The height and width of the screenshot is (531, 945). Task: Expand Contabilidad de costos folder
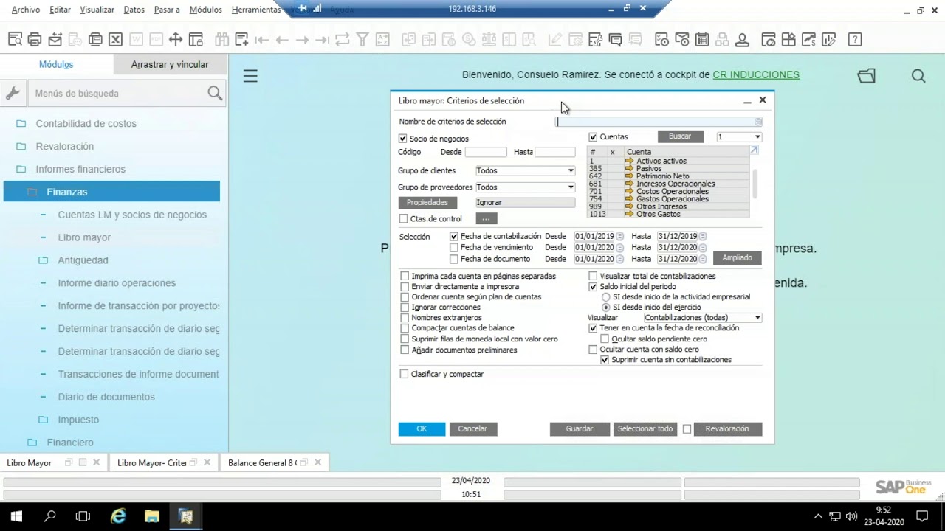coord(21,124)
